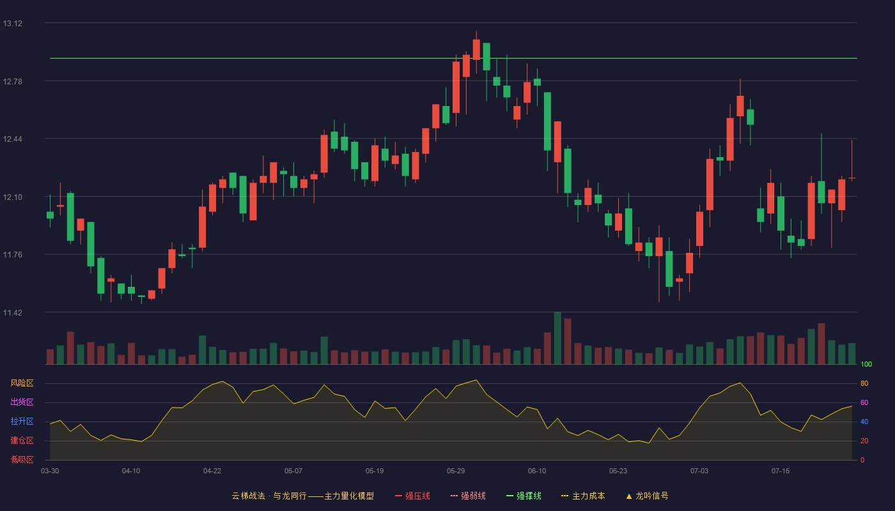Screen dimensions: 895x511
Task: Click the 03-30 date axis label
Action: [50, 471]
